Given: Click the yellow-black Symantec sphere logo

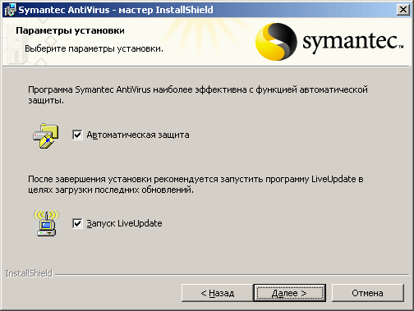Looking at the screenshot, I should pyautogui.click(x=276, y=42).
